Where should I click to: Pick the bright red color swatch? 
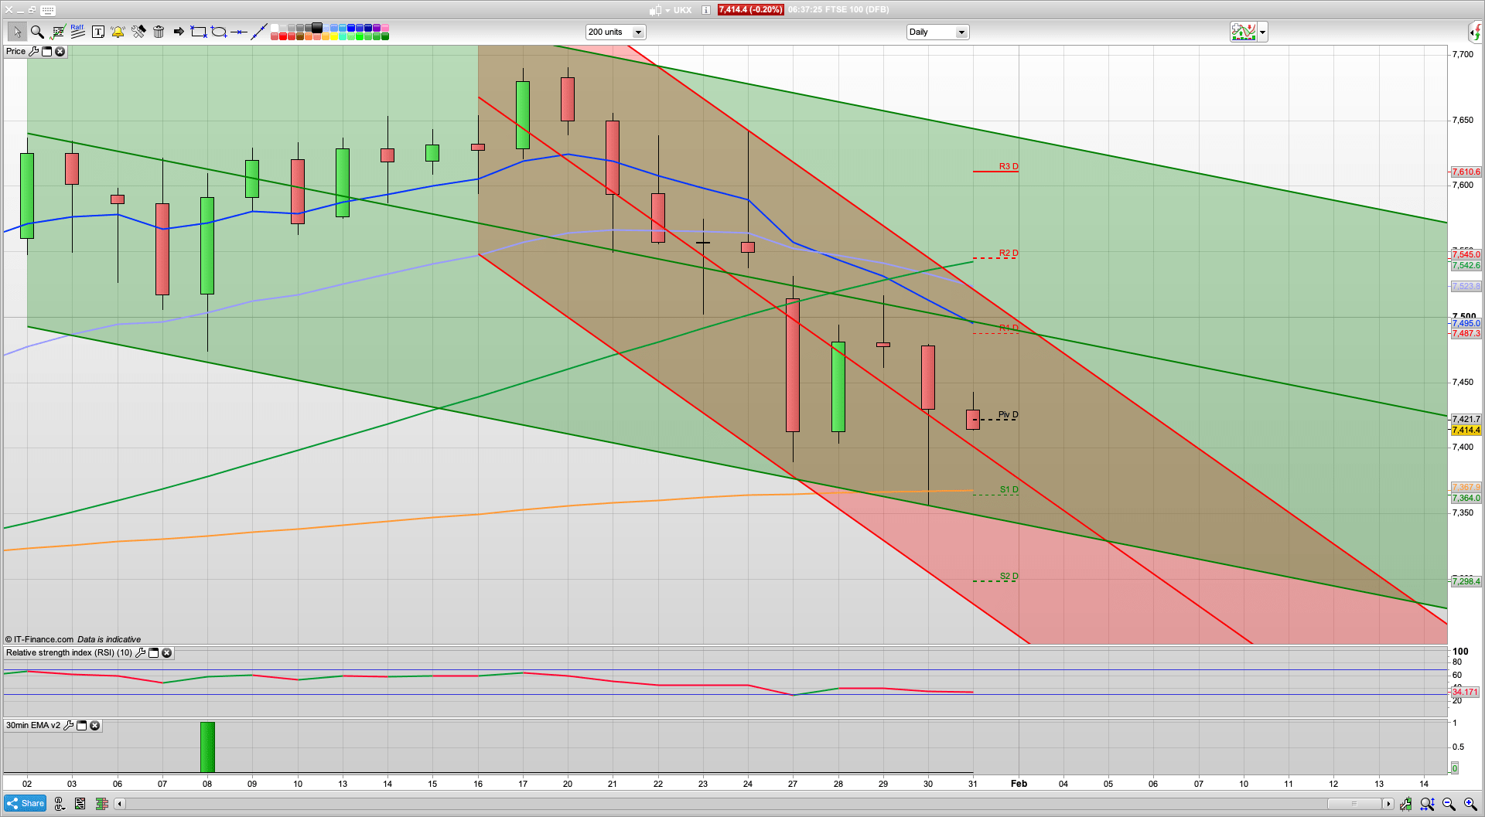pos(283,36)
